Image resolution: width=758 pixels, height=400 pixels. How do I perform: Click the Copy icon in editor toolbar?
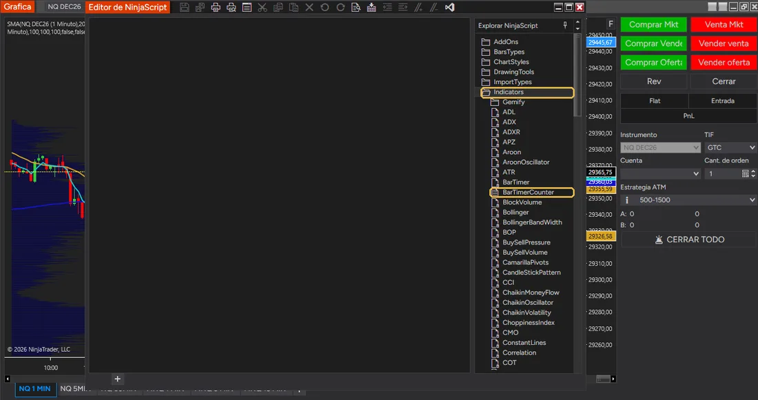(x=278, y=8)
